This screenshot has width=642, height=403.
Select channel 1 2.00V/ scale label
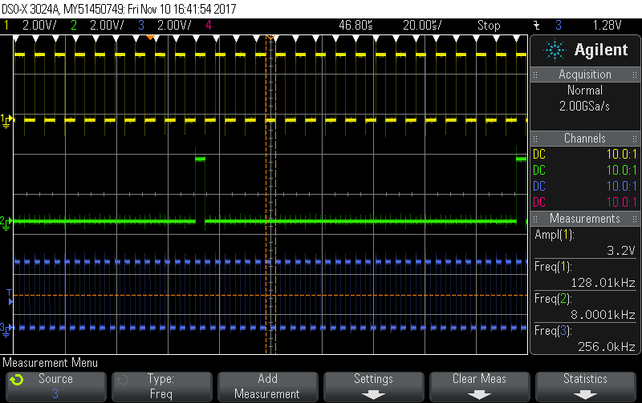pyautogui.click(x=39, y=26)
